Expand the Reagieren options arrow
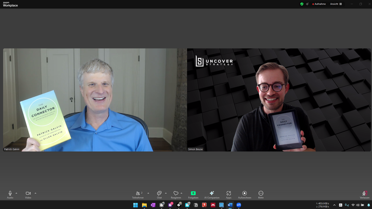372x209 pixels. pos(182,193)
